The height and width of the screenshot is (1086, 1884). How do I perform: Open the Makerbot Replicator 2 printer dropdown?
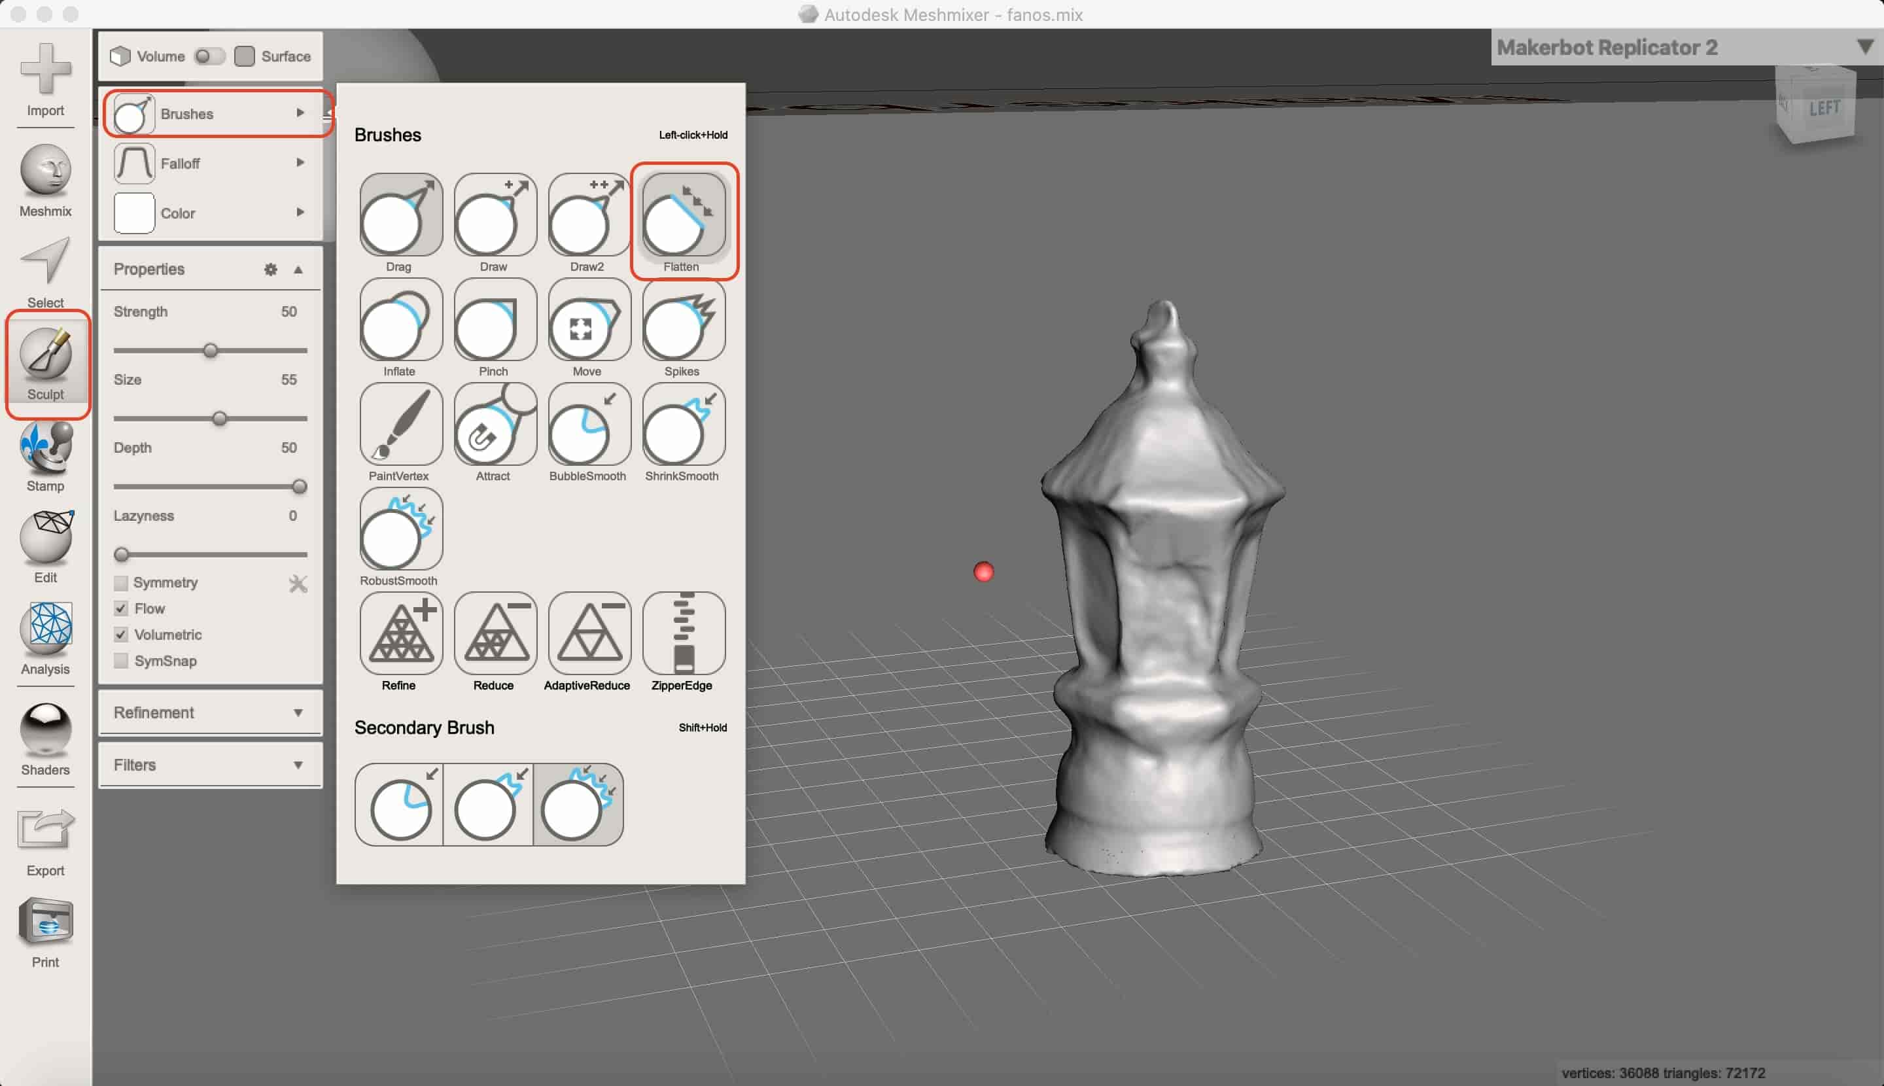point(1686,47)
